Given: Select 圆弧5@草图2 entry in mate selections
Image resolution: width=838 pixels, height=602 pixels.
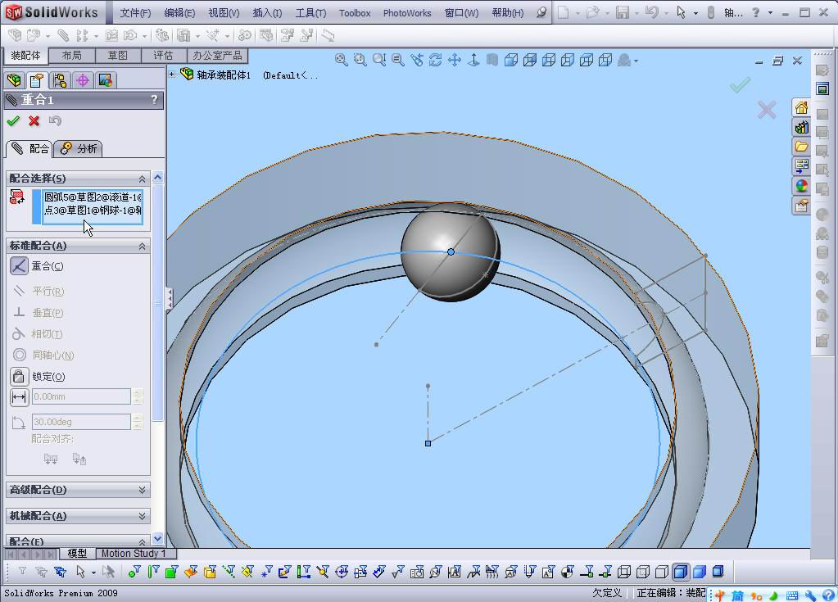Looking at the screenshot, I should pos(93,197).
